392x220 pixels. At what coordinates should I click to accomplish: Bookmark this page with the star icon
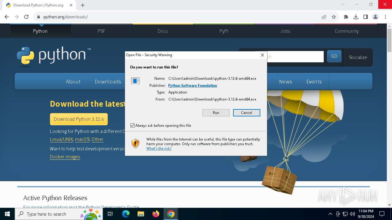(334, 17)
